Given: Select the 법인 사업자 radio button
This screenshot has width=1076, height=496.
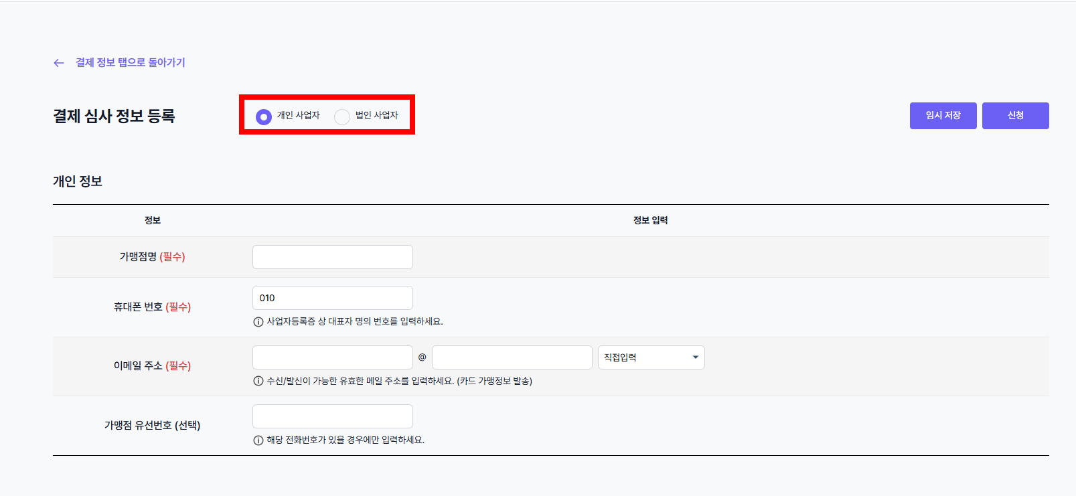Looking at the screenshot, I should [x=342, y=117].
